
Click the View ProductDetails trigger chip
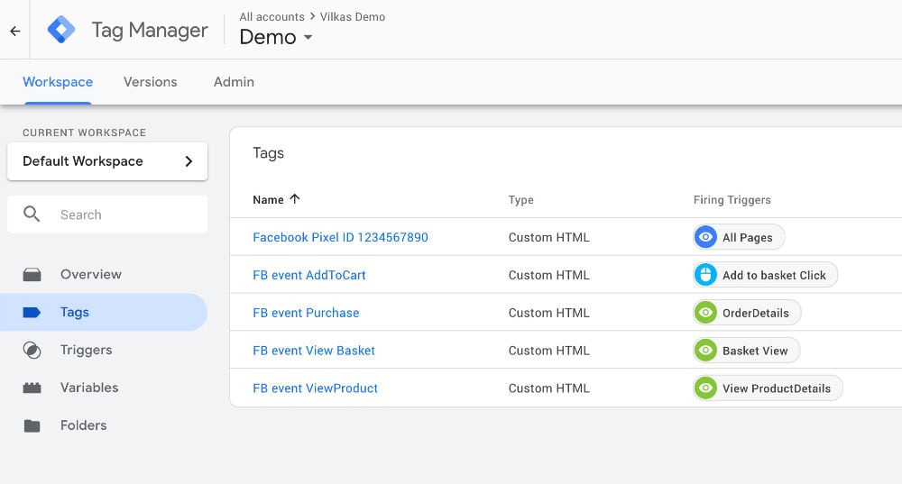[x=768, y=388]
